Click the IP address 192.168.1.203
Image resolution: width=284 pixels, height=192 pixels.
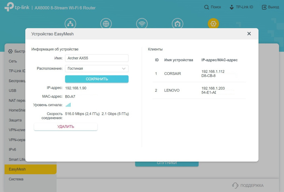point(213,88)
